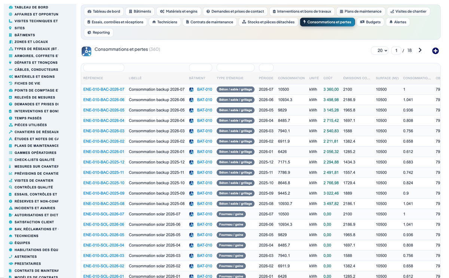The height and width of the screenshot is (278, 449).
Task: Click the Pièces utilisées sidebar icon
Action: click(10, 125)
